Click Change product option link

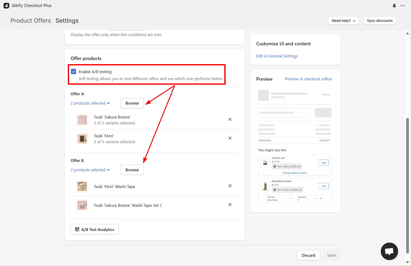(x=295, y=173)
